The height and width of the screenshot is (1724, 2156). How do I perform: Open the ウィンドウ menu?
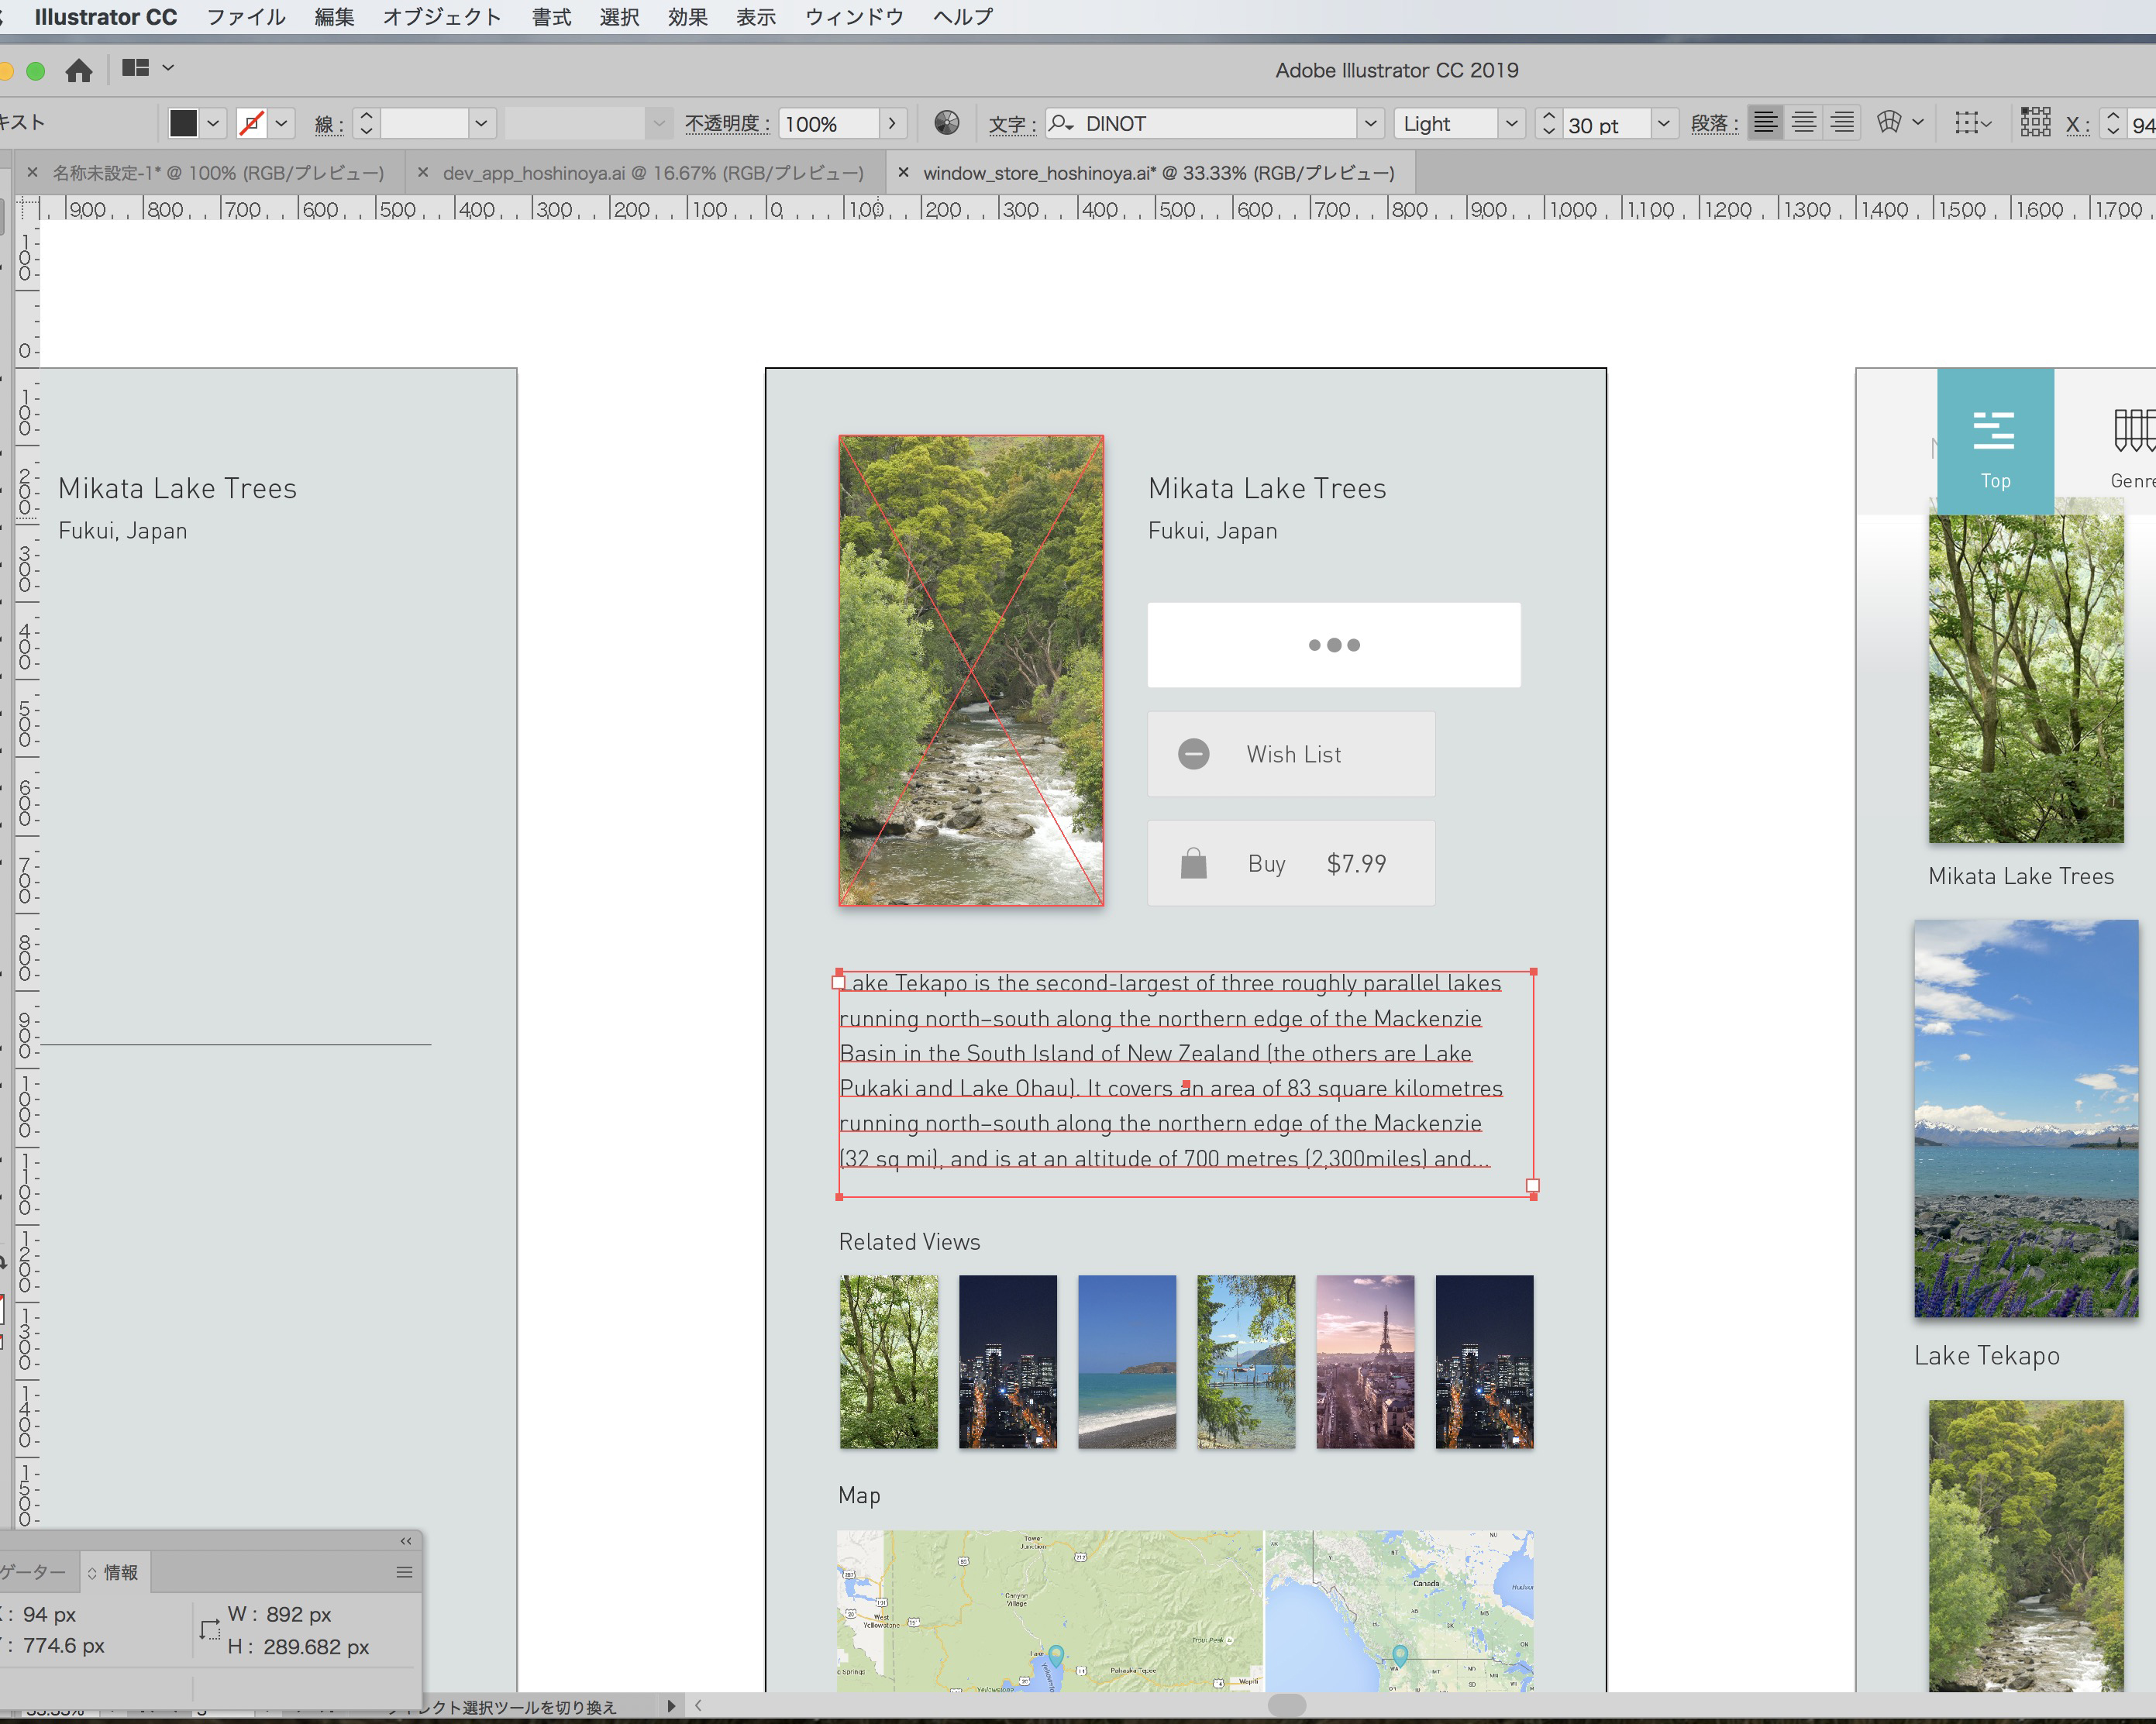click(x=854, y=17)
